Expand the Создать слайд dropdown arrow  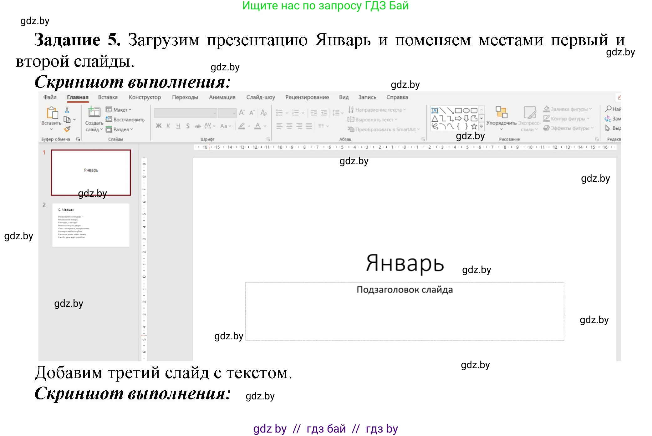[x=102, y=130]
